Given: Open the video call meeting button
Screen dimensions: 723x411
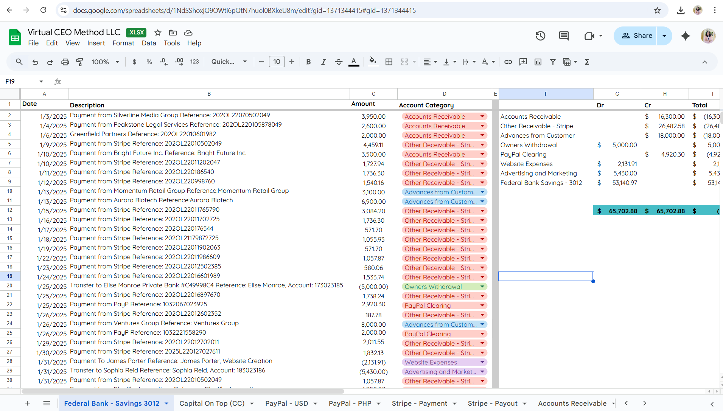Looking at the screenshot, I should tap(589, 36).
